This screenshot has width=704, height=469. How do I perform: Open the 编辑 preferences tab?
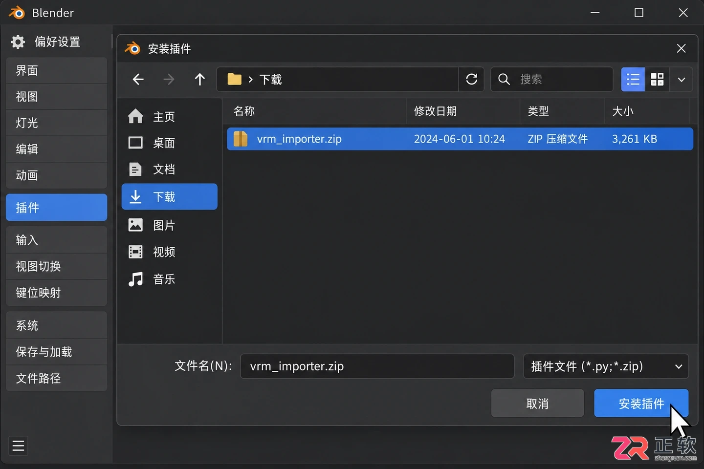[56, 149]
